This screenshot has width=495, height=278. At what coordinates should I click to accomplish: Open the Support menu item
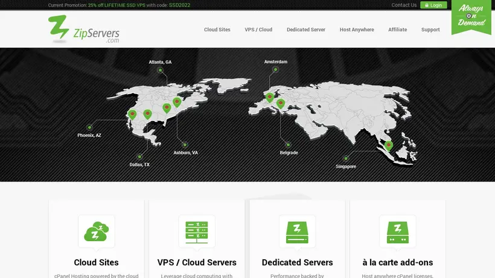pos(430,30)
